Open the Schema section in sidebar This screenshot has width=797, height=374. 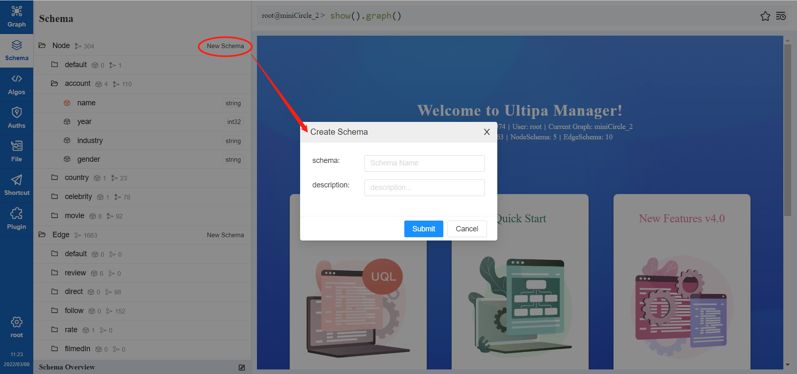17,51
